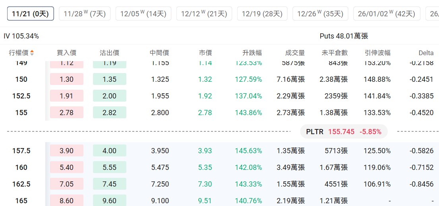Click the Delta column header
This screenshot has width=439, height=206.
[426, 53]
